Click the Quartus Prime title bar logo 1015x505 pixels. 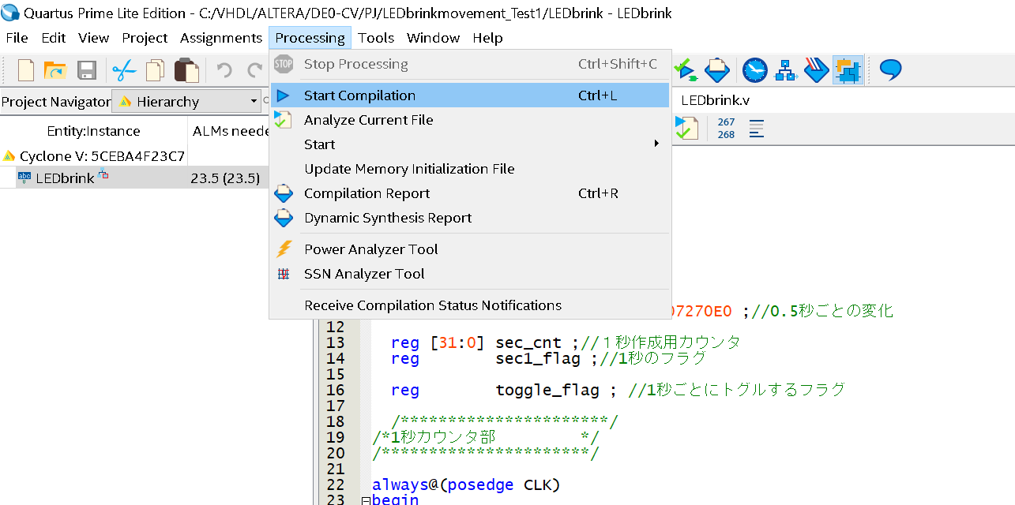(9, 13)
